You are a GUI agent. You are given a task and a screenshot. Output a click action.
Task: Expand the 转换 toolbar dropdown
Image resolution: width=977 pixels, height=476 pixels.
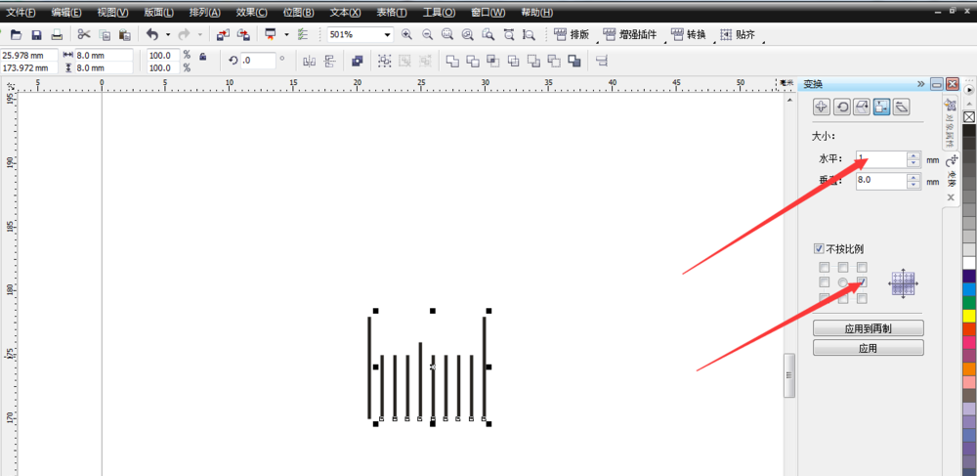click(x=714, y=43)
